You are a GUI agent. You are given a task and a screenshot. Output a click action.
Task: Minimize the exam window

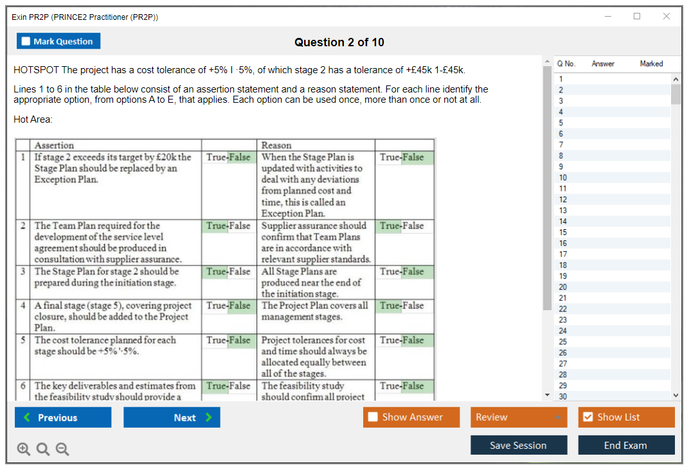point(607,17)
